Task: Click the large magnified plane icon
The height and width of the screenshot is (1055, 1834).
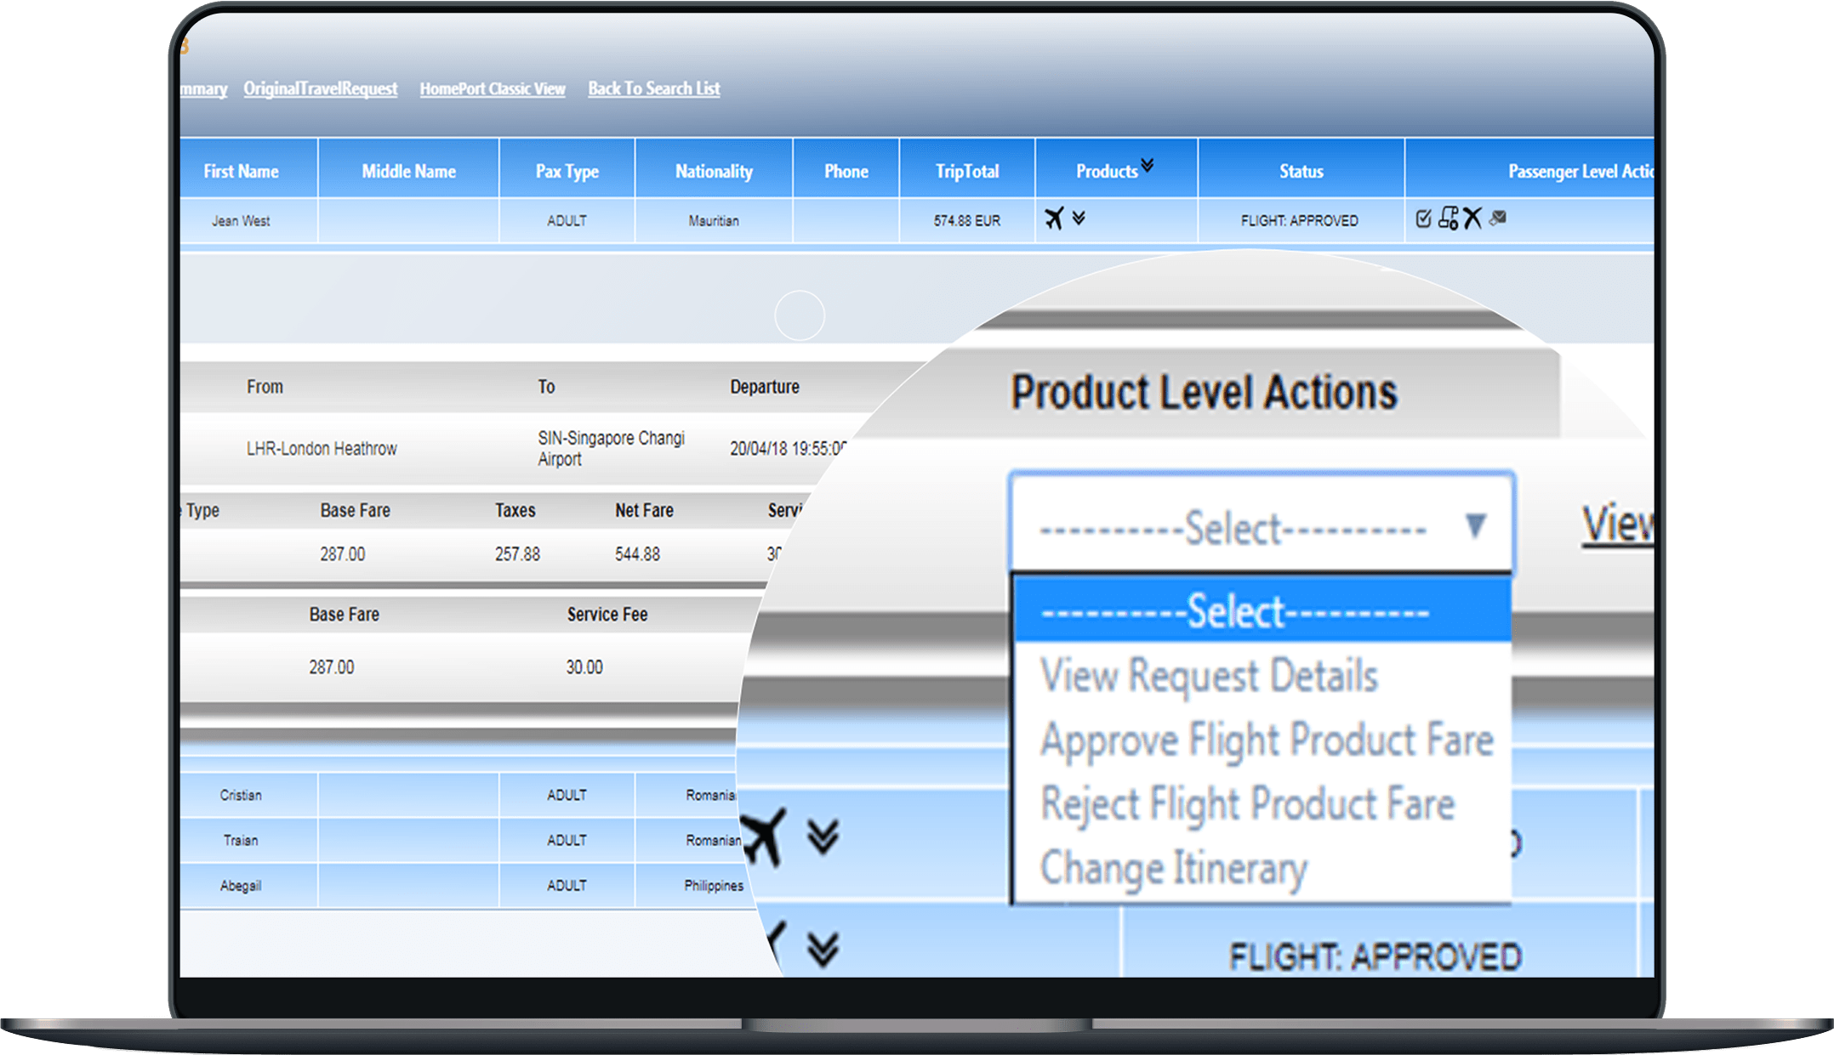Action: point(762,837)
